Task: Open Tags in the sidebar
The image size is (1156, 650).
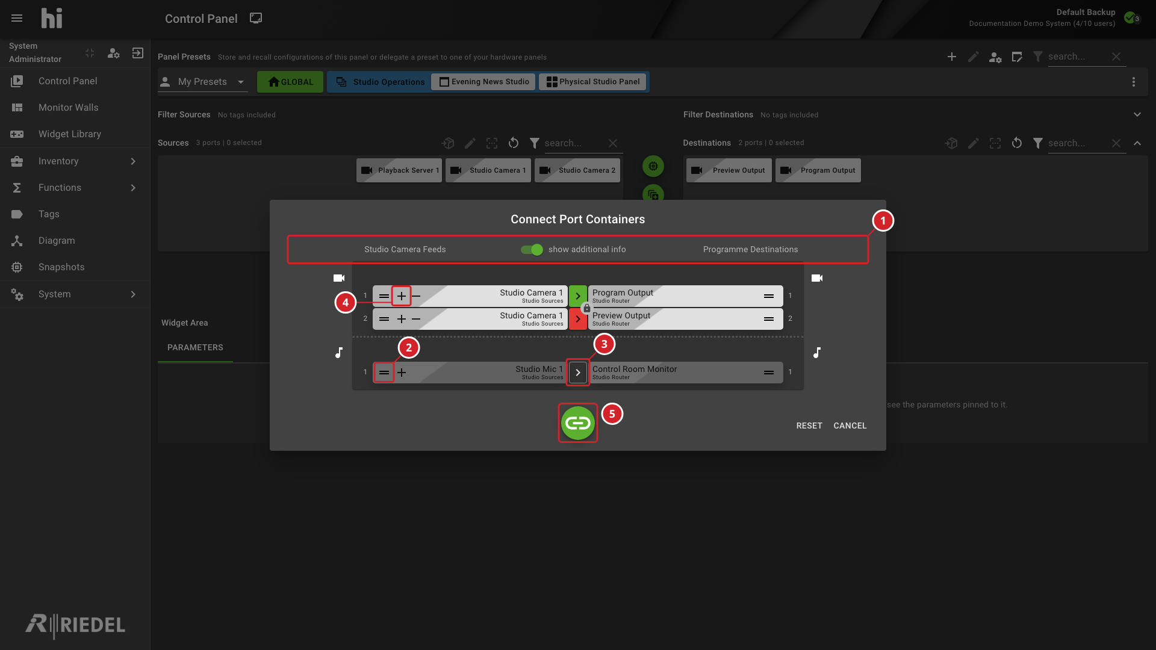Action: (x=75, y=214)
